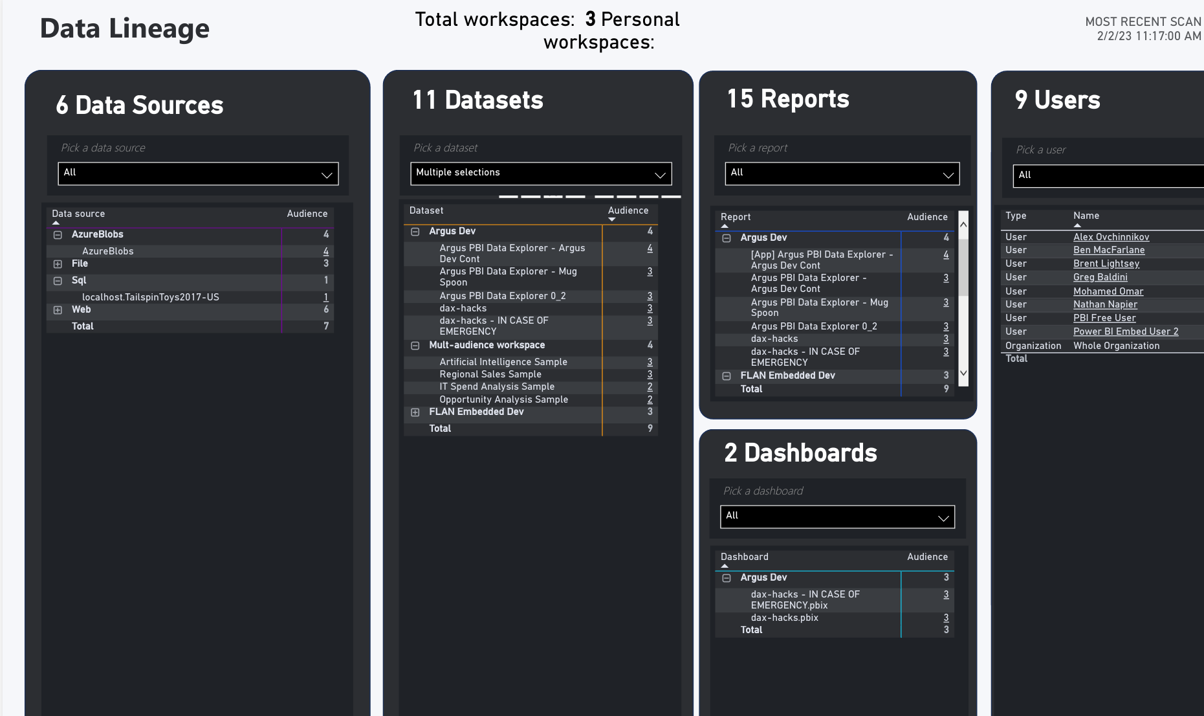Open the Pick a dataset dropdown
Screen dimensions: 1204x716
click(x=541, y=173)
